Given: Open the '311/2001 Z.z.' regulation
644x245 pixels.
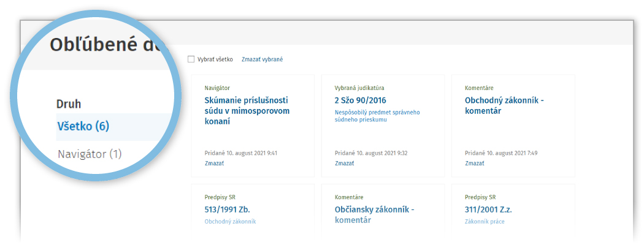Looking at the screenshot, I should tap(488, 209).
